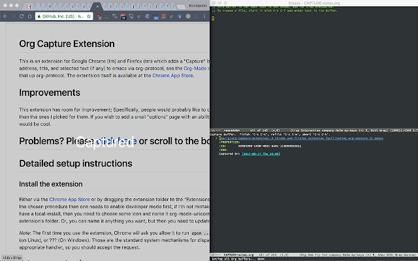Click the green circle extension icon
418x261 pixels.
point(188,16)
